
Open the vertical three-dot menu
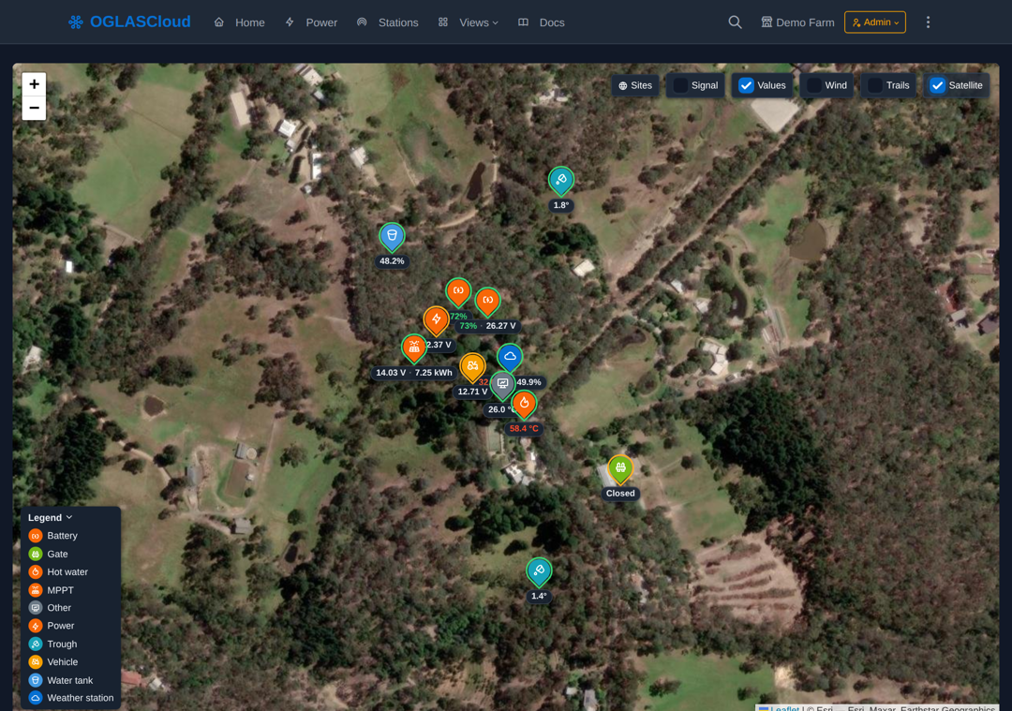pos(928,22)
